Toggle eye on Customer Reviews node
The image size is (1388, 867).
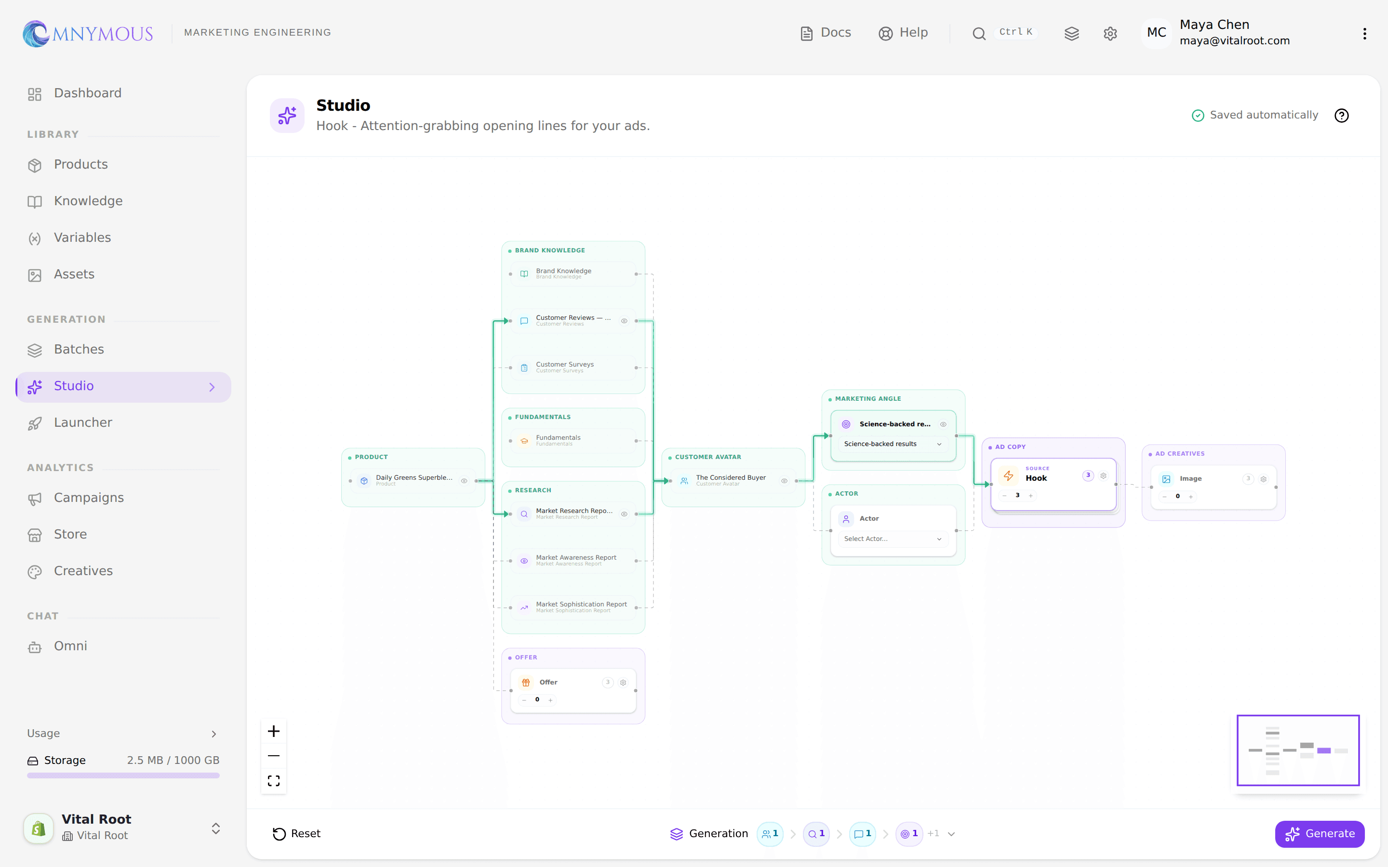624,320
